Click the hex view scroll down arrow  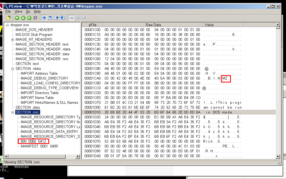(x=278, y=156)
